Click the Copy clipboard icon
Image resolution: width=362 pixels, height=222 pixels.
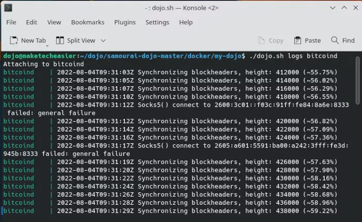(261, 41)
